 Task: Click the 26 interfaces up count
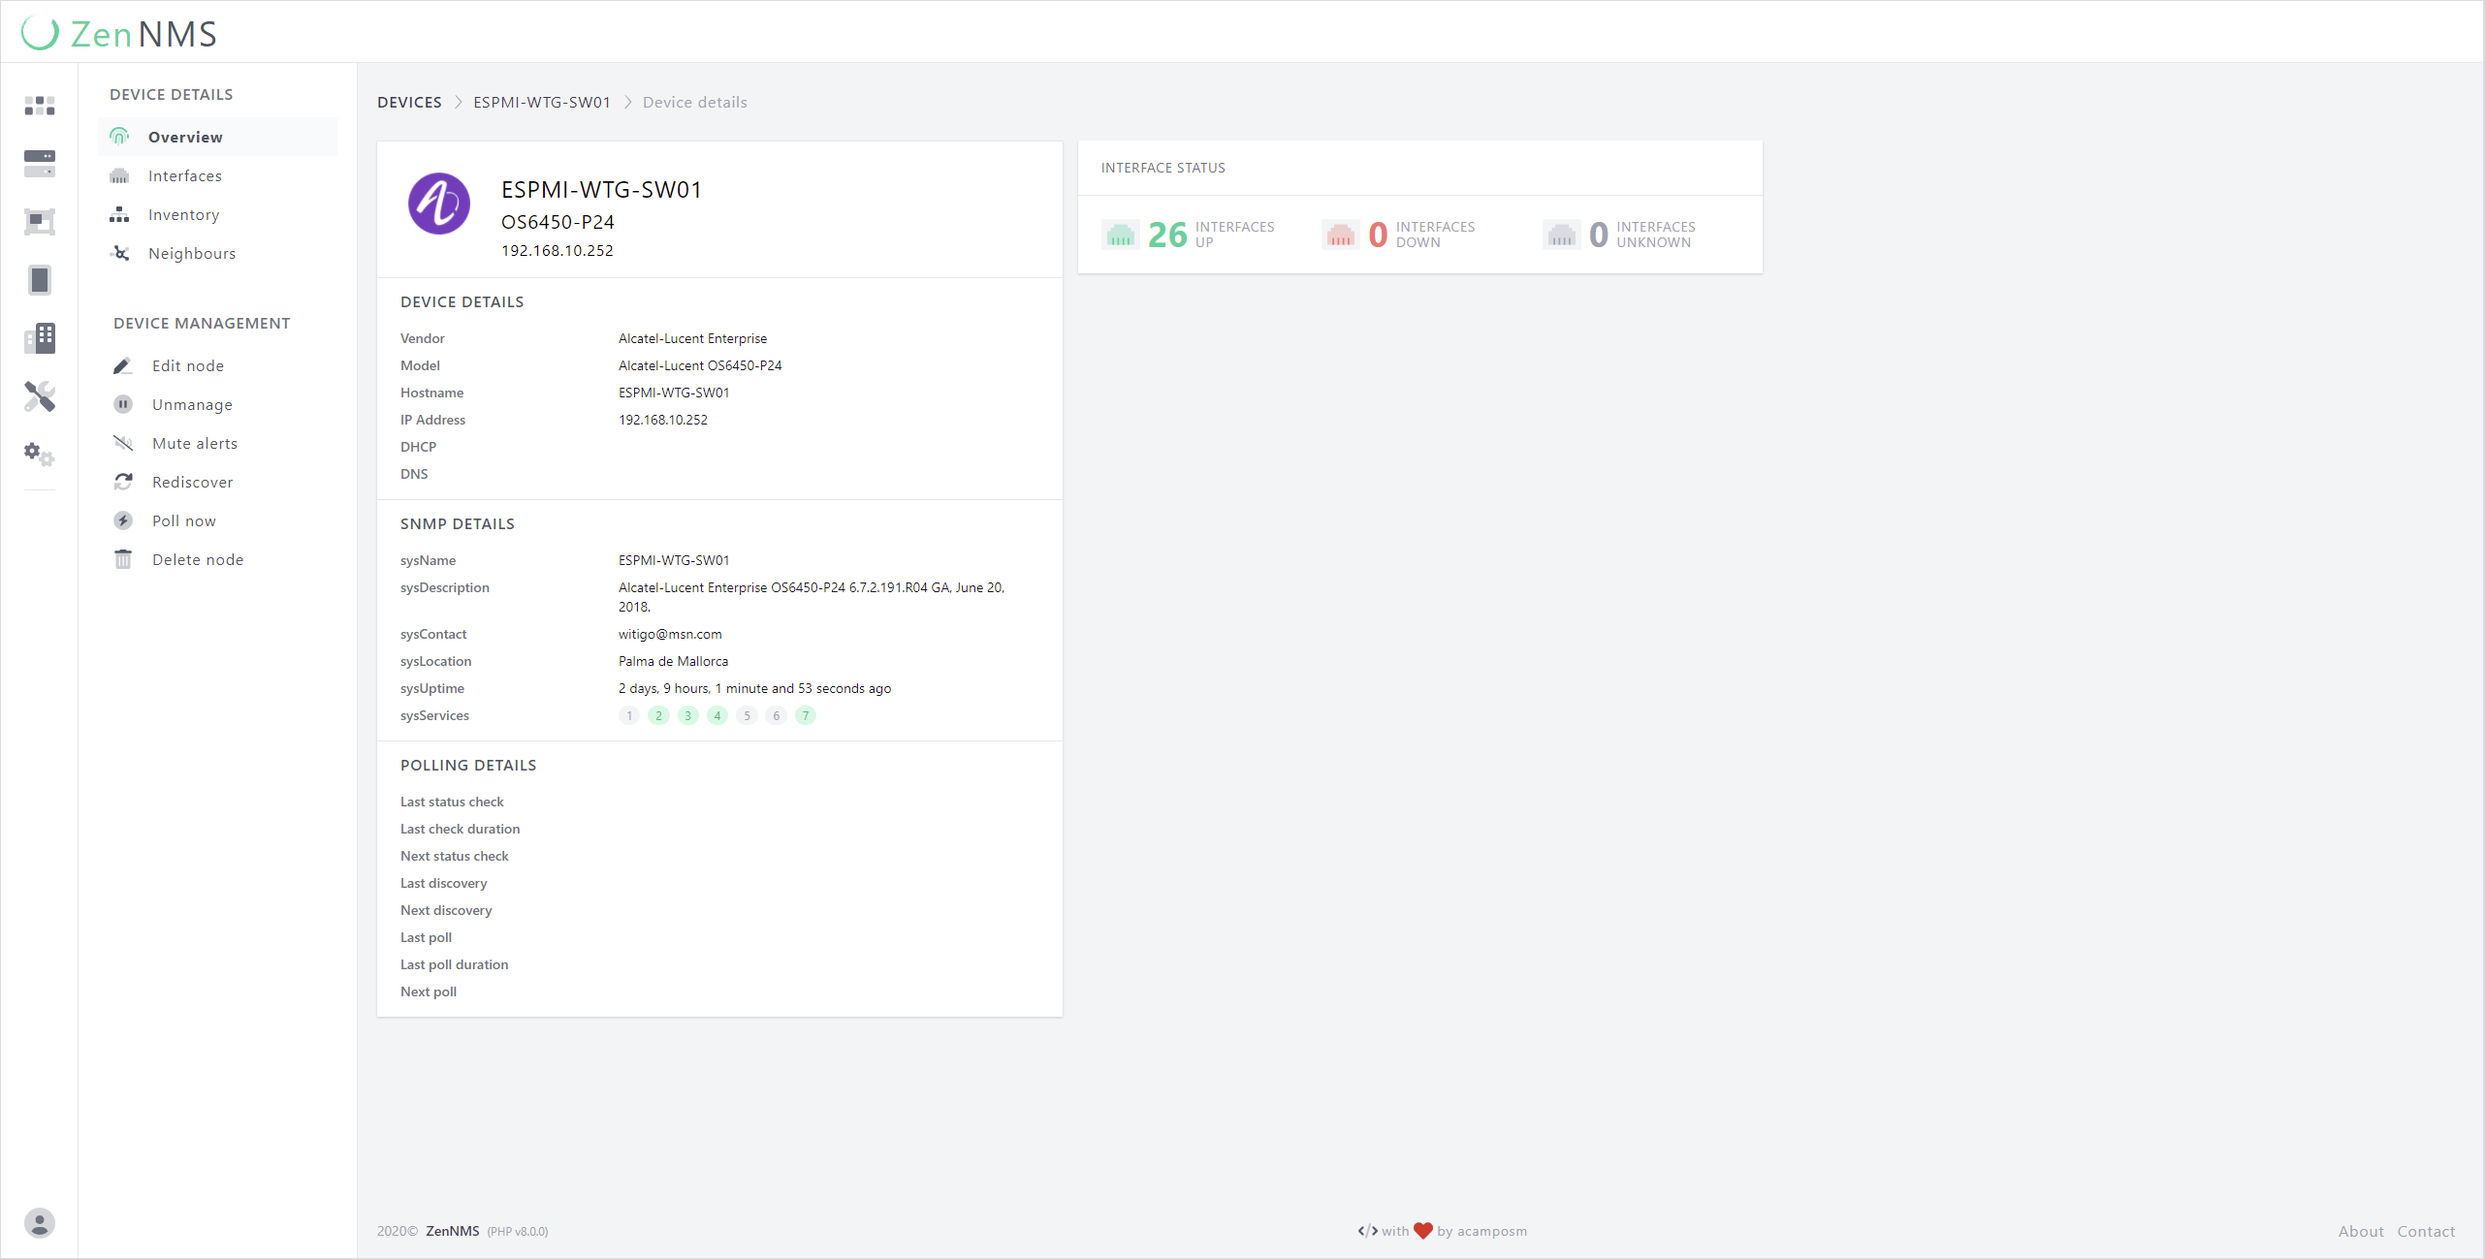click(x=1167, y=235)
